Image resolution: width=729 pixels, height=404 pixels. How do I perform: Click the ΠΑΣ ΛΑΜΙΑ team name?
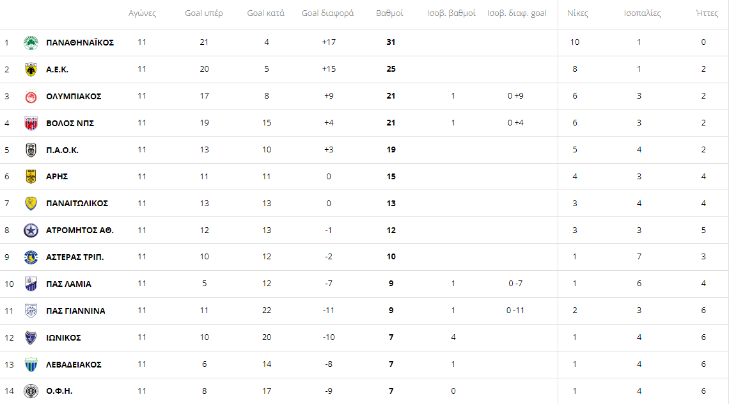coord(68,284)
